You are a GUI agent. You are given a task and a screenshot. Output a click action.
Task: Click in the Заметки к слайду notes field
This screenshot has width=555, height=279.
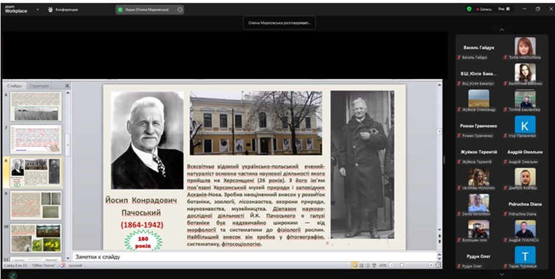pyautogui.click(x=254, y=257)
